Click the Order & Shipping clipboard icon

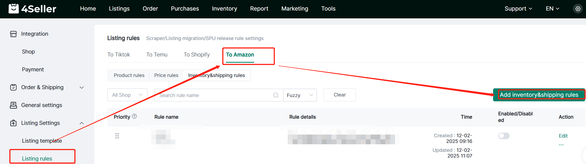13,87
